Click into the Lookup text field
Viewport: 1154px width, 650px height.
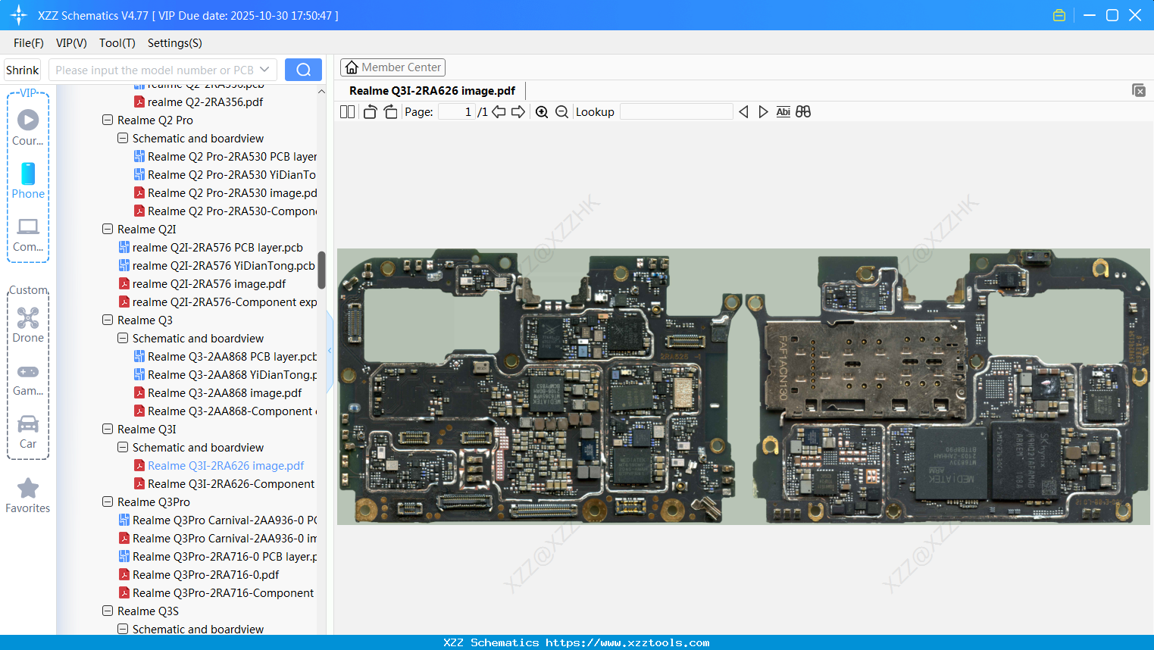[x=676, y=112]
